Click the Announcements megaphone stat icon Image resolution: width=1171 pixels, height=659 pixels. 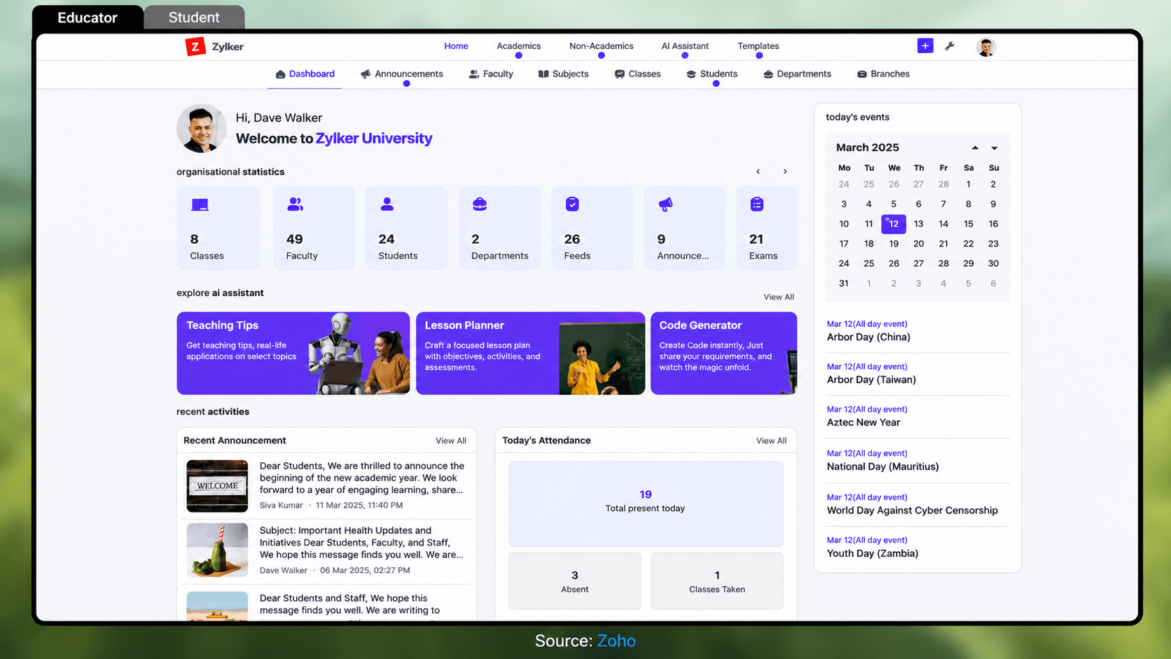[x=665, y=204]
